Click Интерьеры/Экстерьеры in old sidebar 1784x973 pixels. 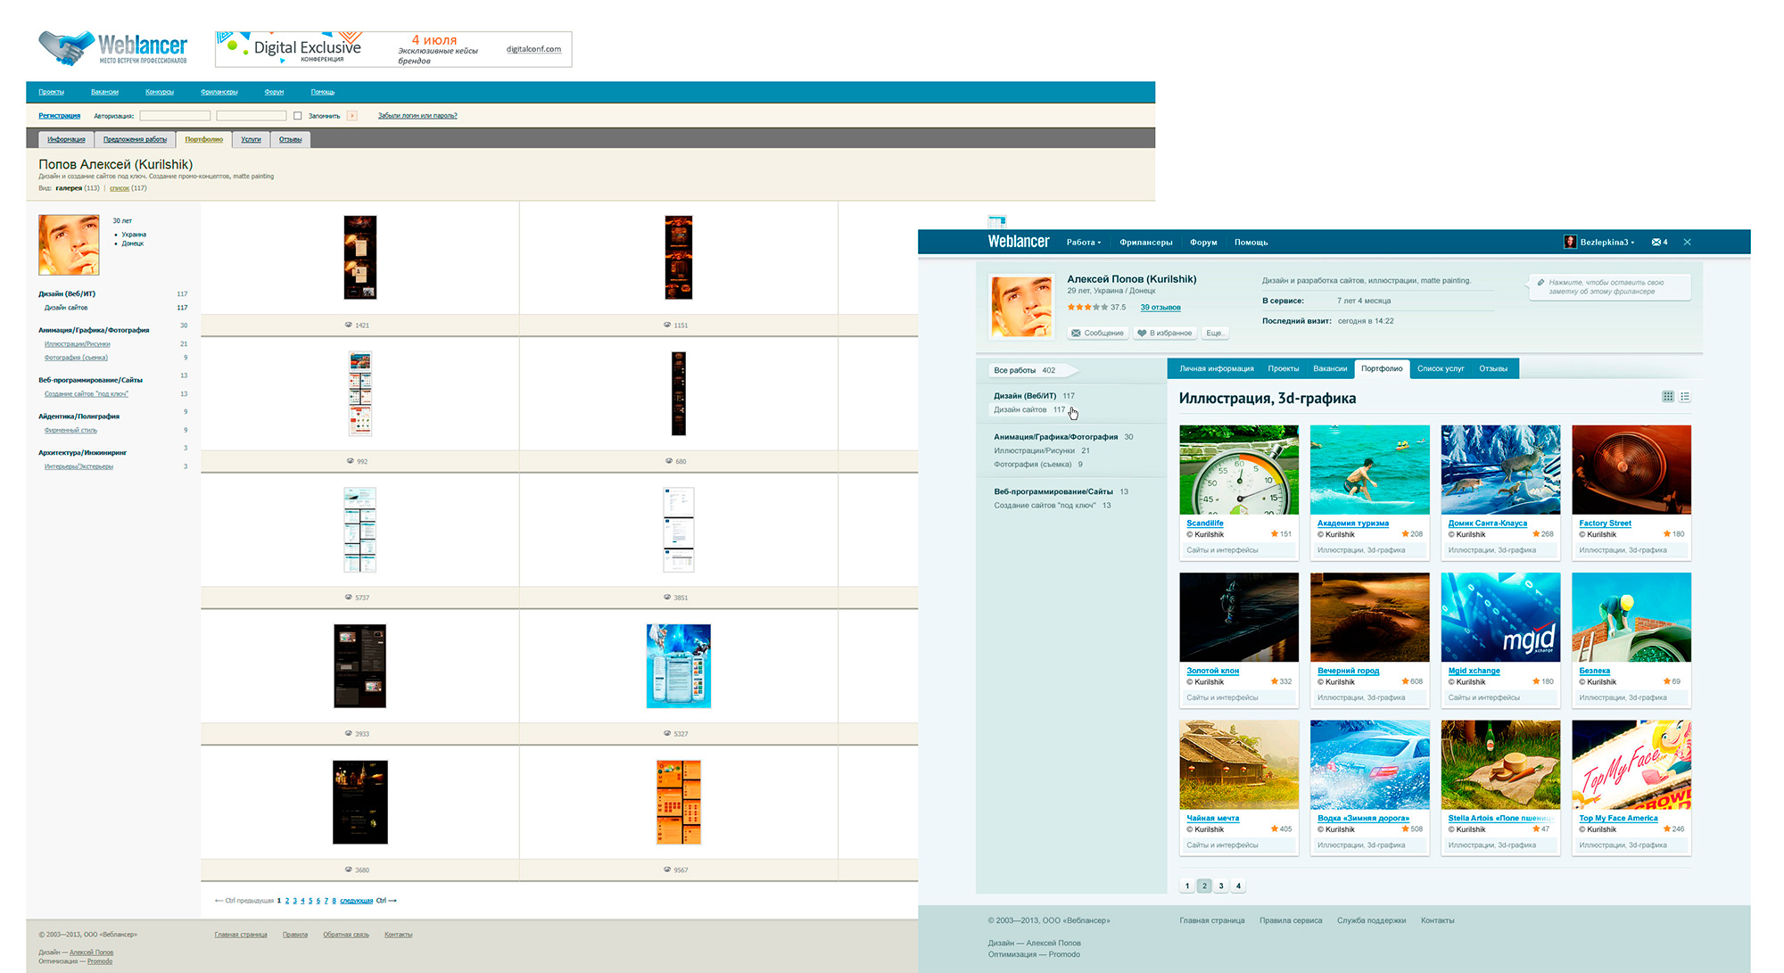coord(78,466)
